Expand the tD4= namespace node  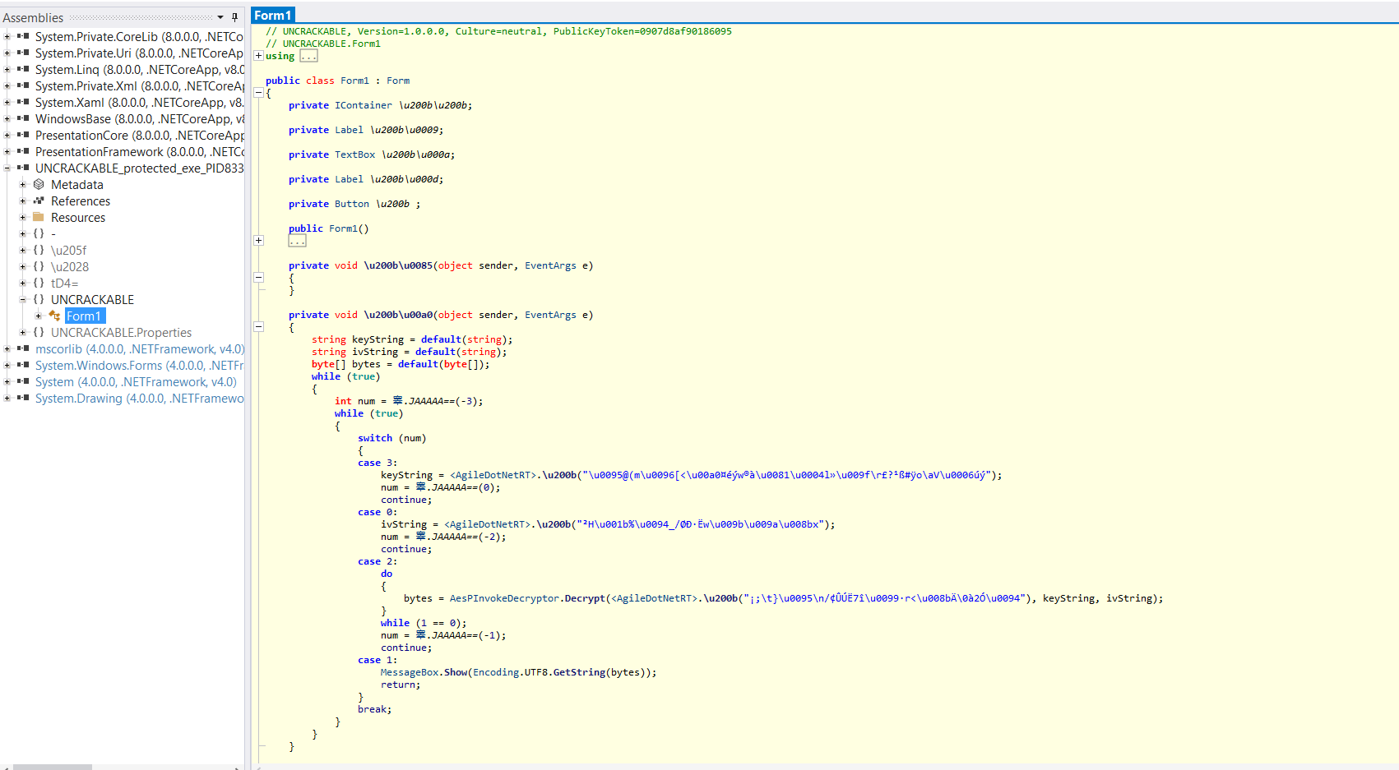[23, 283]
